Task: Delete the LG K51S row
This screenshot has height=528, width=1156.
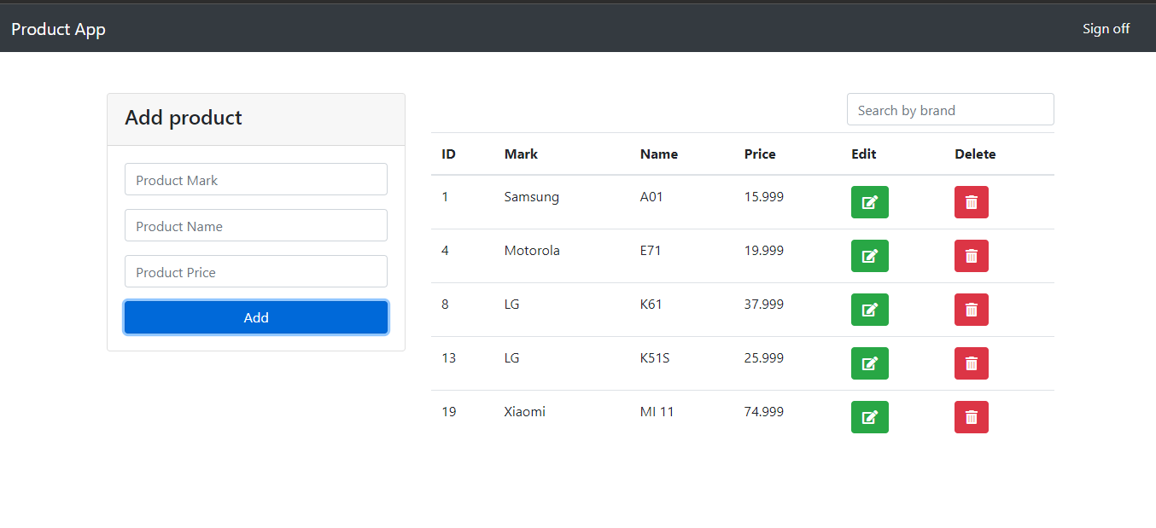Action: pos(971,363)
